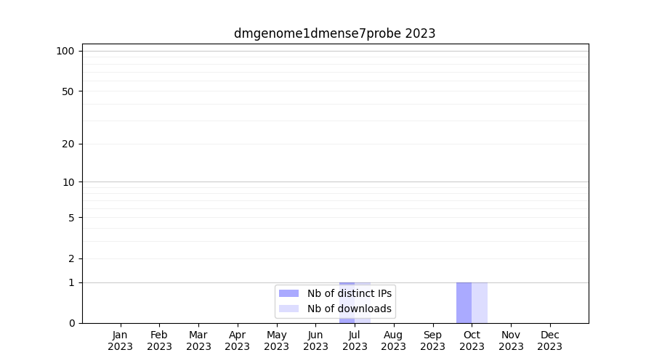Click the chart title dmgenome1dmense7probe 2023
This screenshot has width=654, height=363.
(x=334, y=33)
